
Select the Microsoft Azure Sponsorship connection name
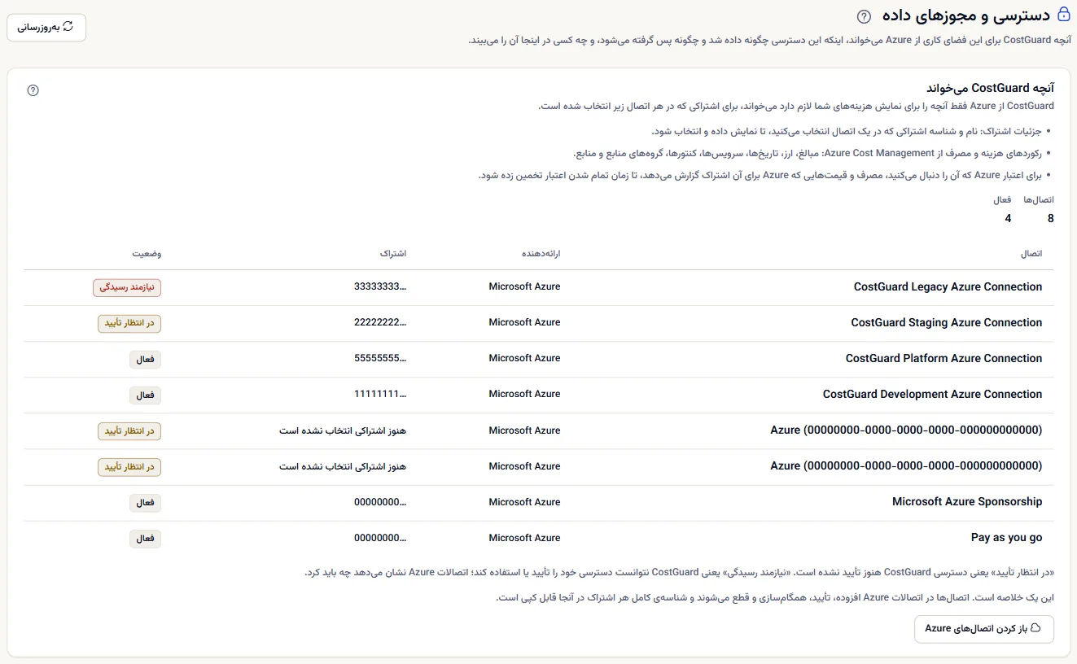967,501
